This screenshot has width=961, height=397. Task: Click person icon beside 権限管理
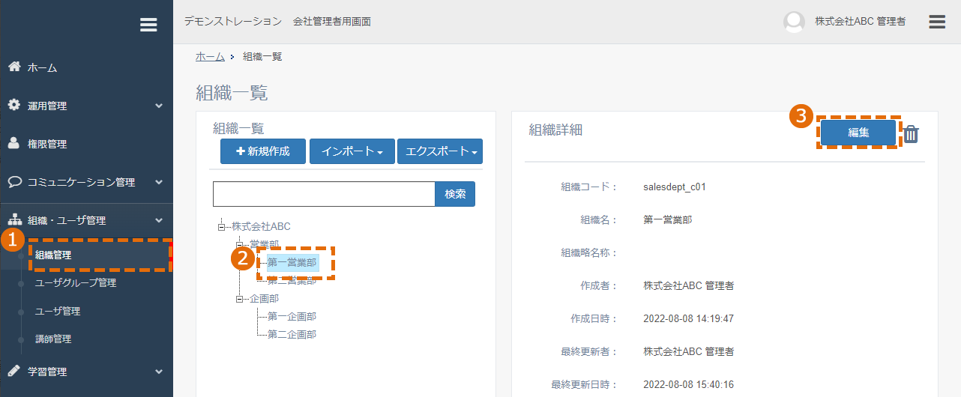pos(13,143)
